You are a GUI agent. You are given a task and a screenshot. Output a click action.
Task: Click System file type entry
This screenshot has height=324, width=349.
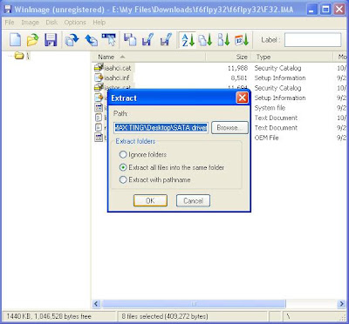coord(270,108)
